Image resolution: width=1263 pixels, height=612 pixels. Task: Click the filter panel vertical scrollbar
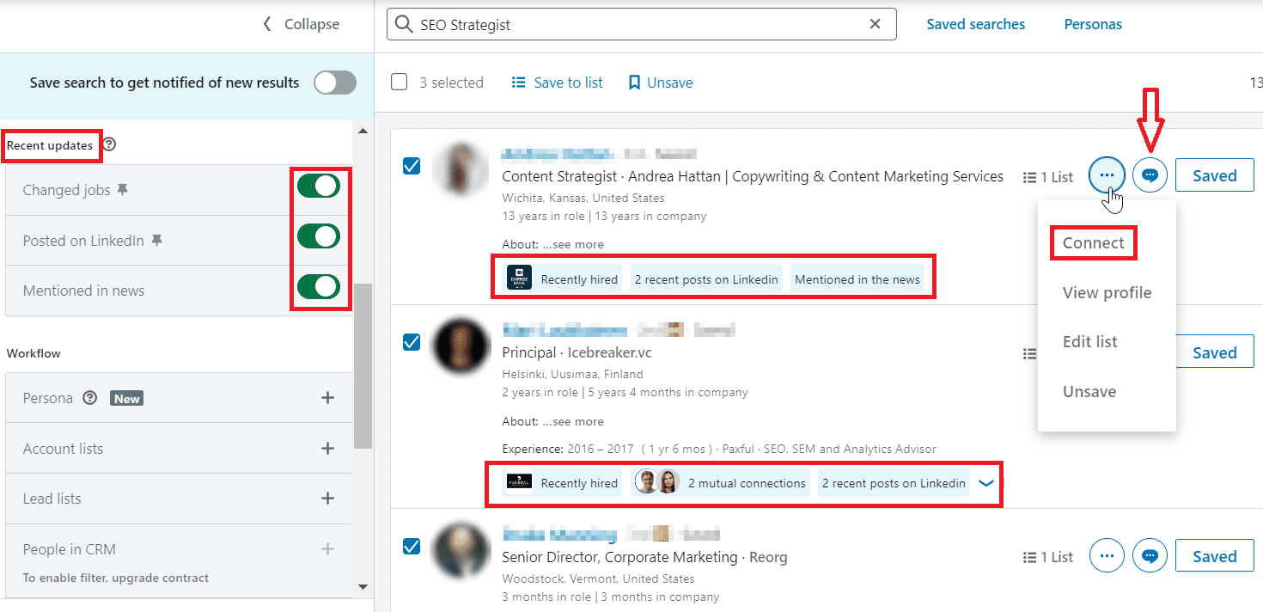click(x=363, y=365)
